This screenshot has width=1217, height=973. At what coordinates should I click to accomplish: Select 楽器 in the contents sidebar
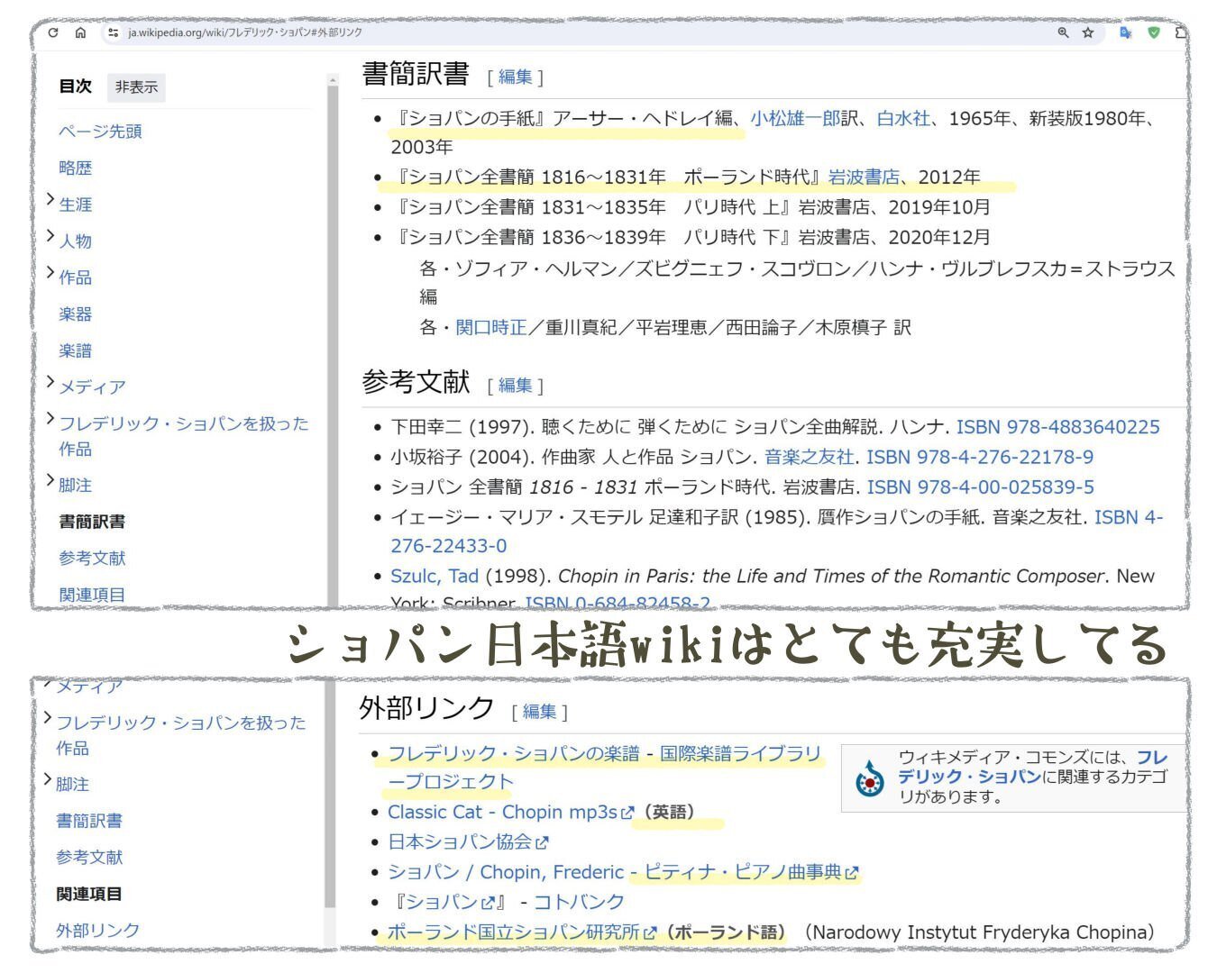click(76, 314)
